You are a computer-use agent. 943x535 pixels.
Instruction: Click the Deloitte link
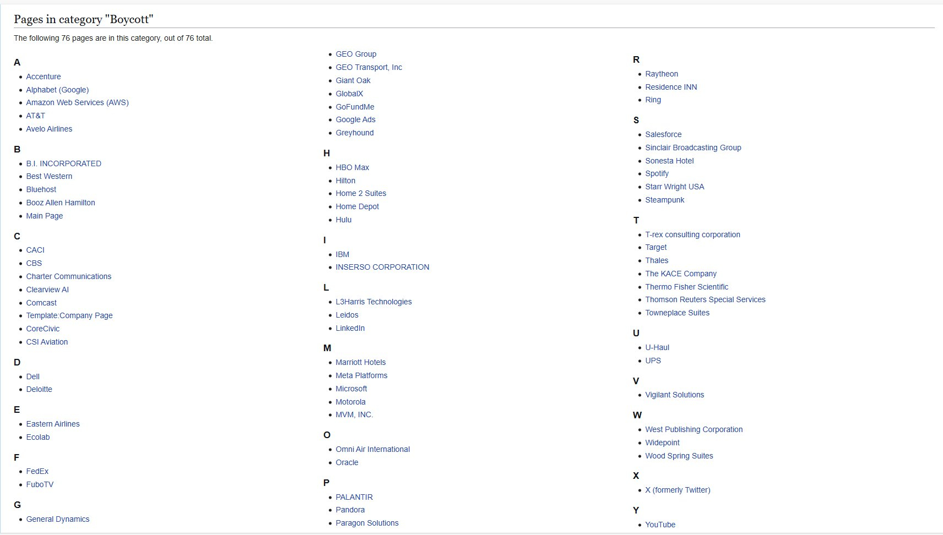39,389
